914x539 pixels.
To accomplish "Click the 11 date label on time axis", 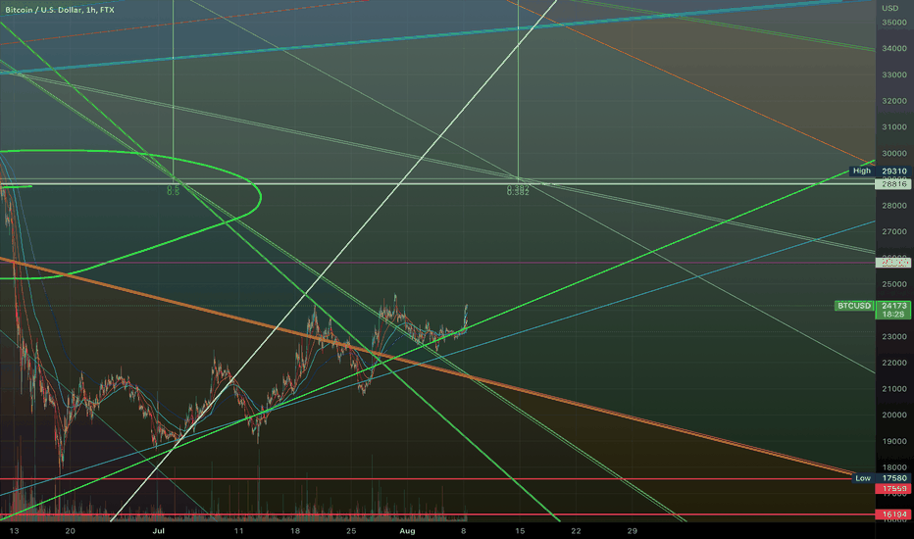I will (238, 531).
